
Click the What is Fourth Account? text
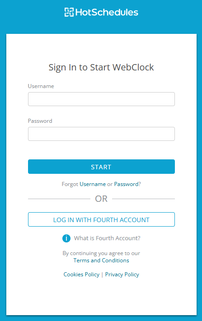point(107,238)
